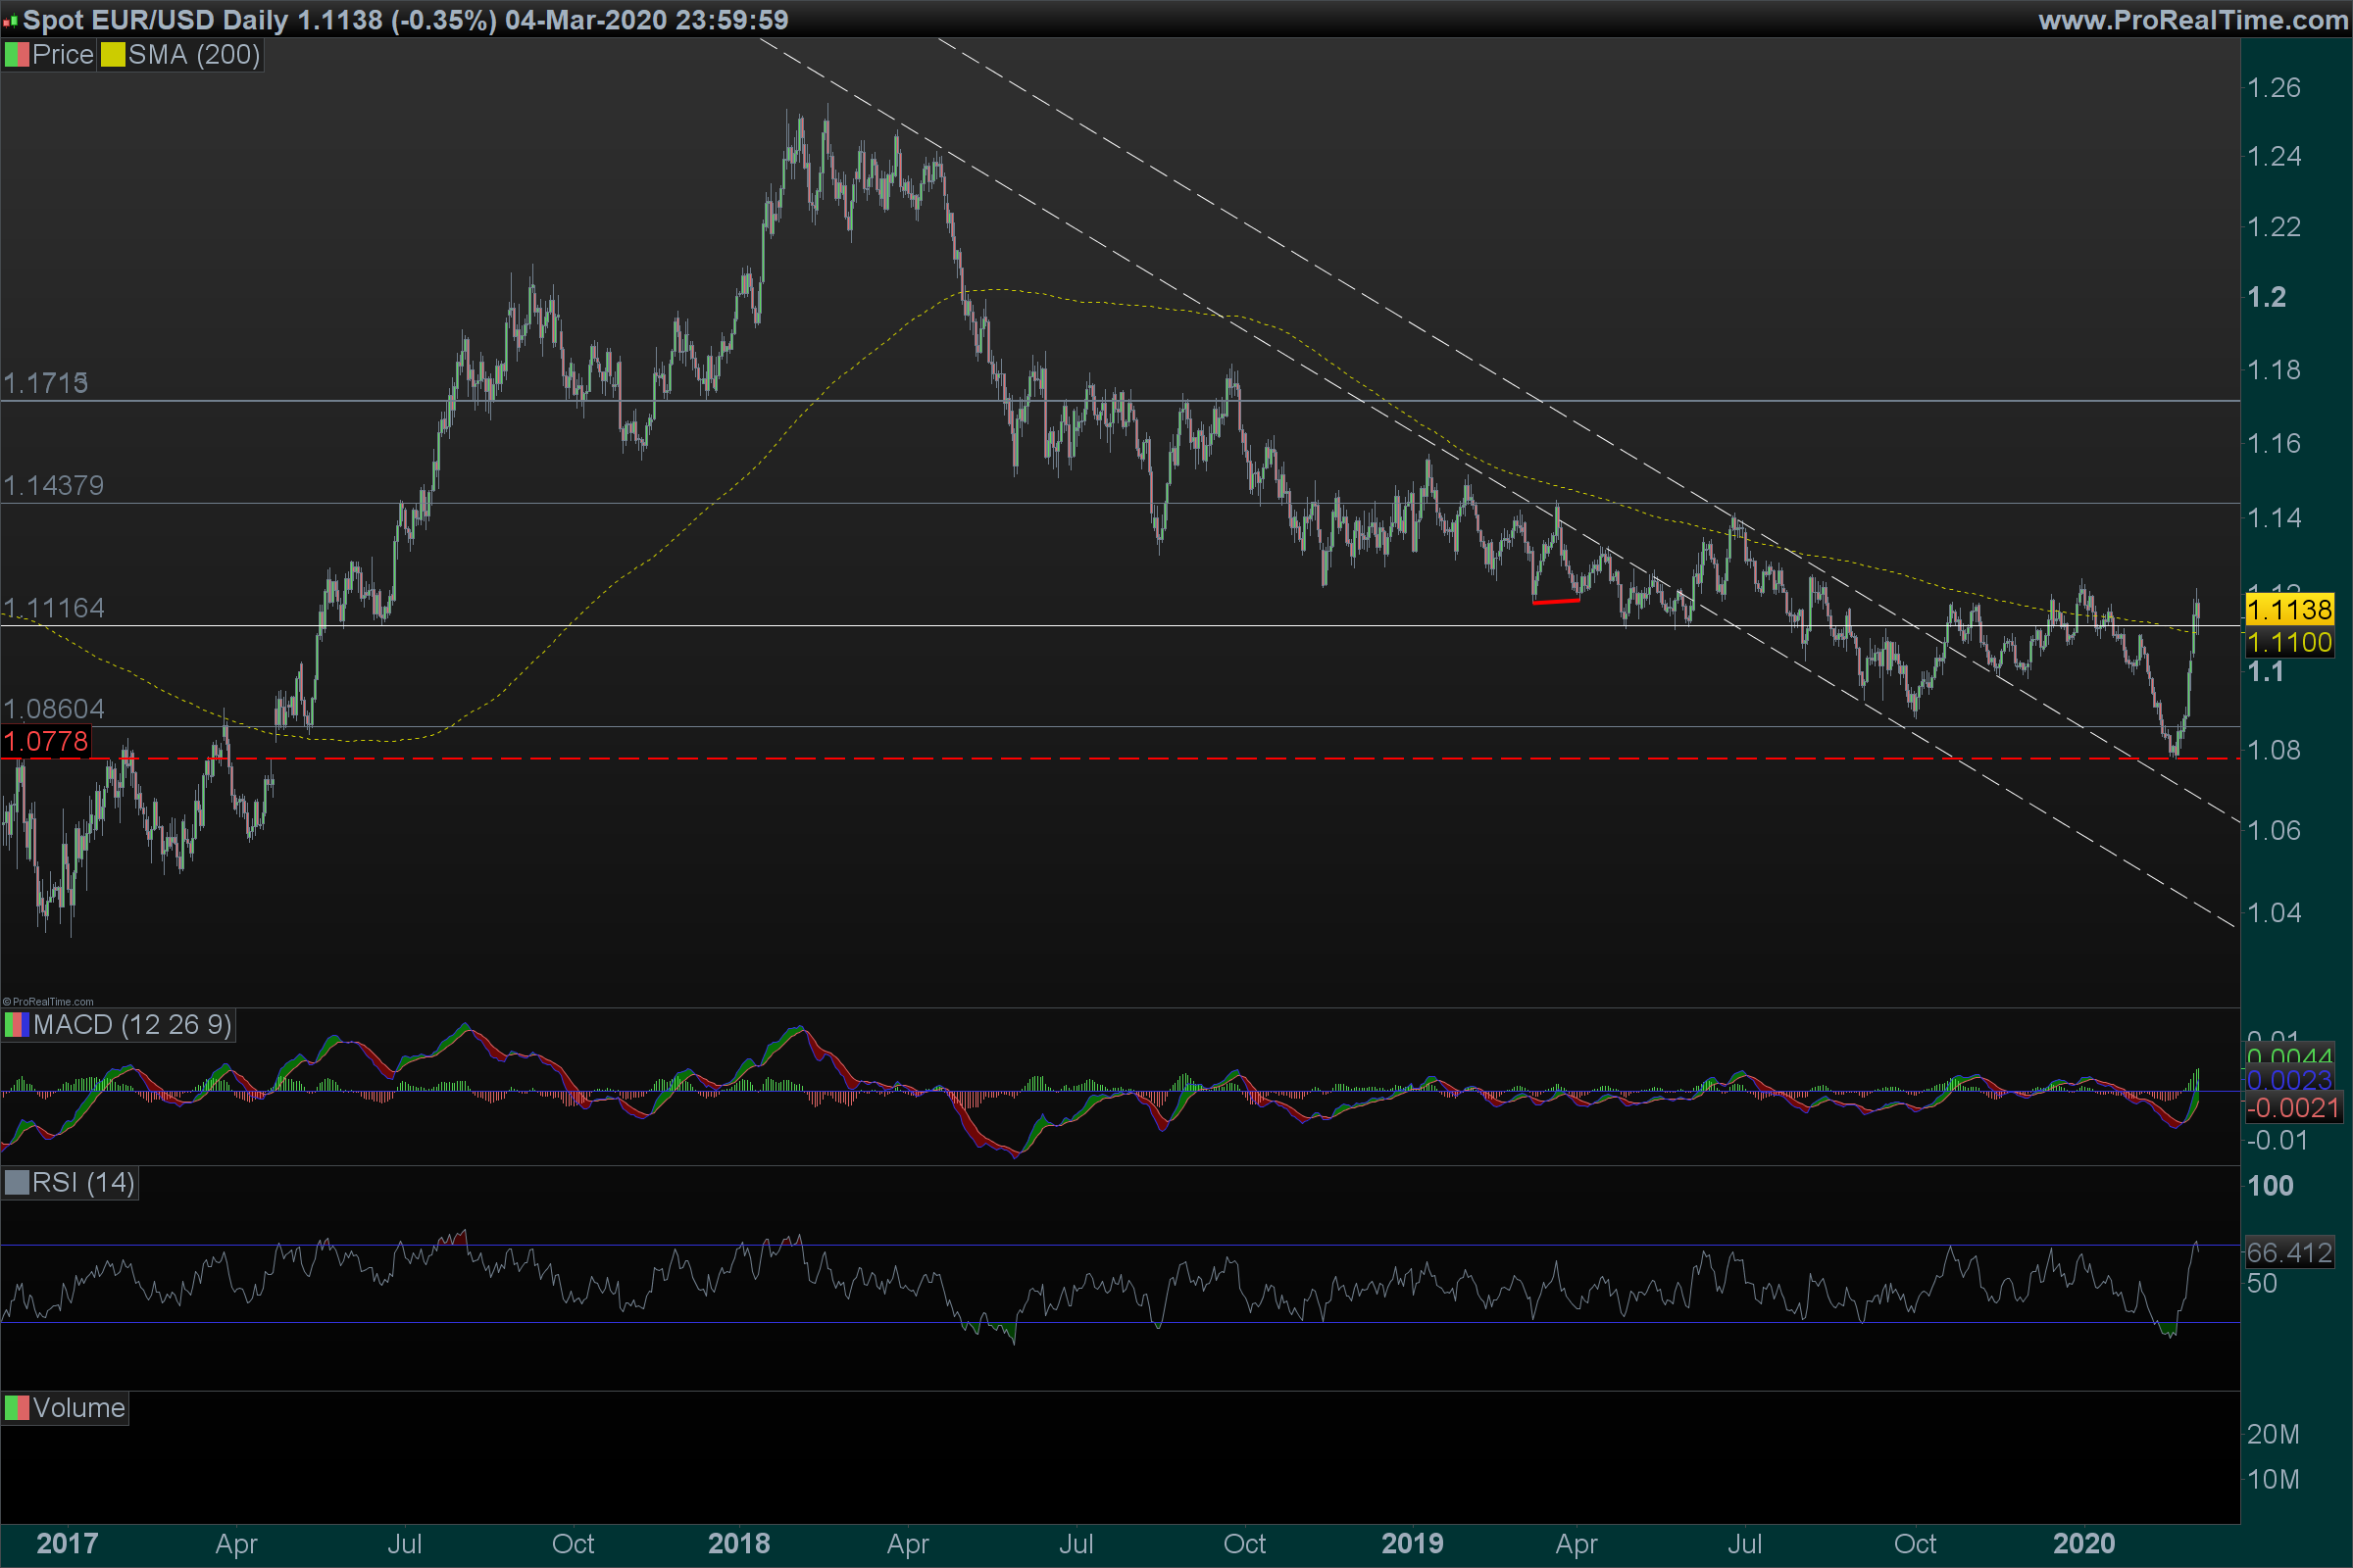Open the Price legend label settings
Viewport: 2353px width, 1568px height.
pos(62,55)
